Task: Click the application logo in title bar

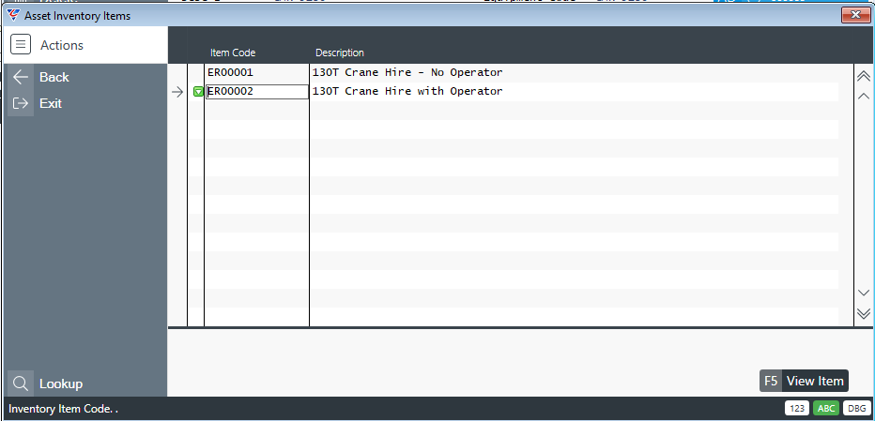Action: click(13, 16)
